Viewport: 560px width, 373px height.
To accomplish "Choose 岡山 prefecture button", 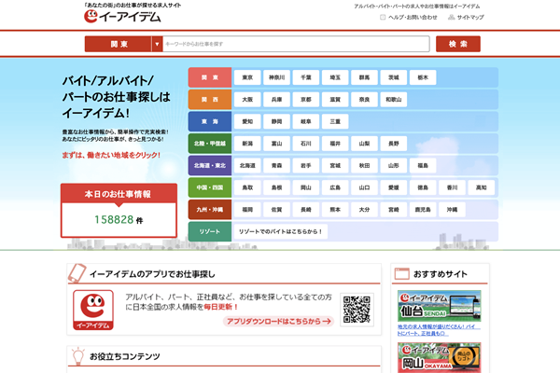I will click(306, 187).
